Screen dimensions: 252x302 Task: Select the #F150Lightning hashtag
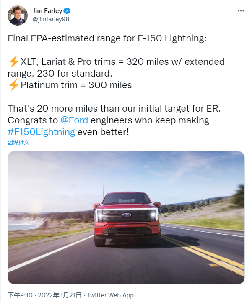(x=42, y=132)
